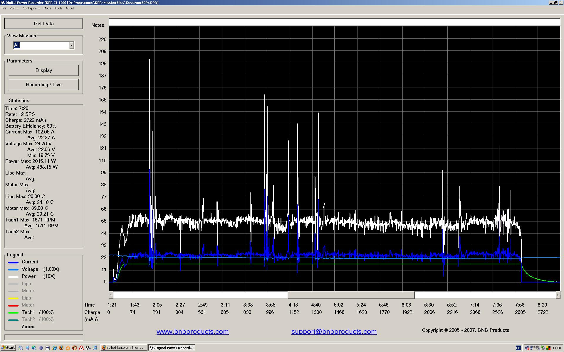Click the Get Data button
564x352 pixels.
coord(43,23)
